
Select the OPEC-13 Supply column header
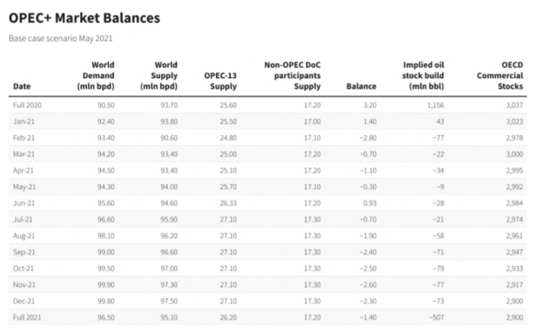click(221, 81)
